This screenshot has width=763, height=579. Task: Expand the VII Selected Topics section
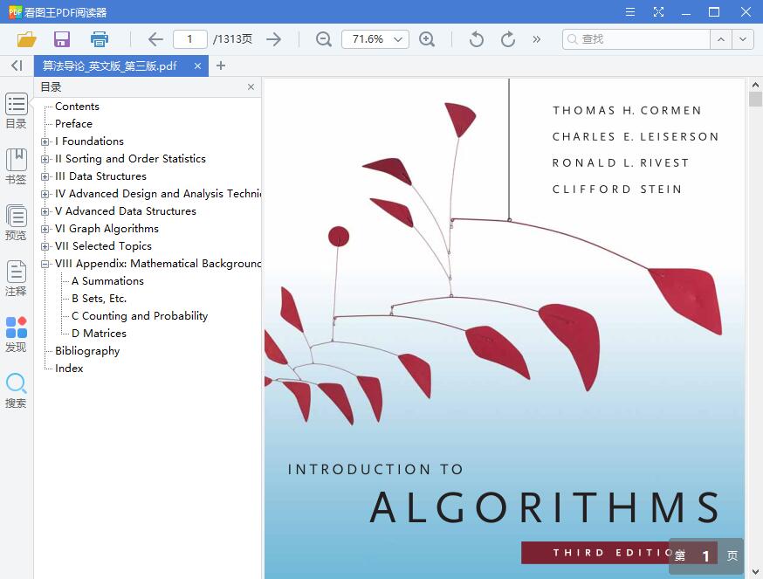click(45, 246)
